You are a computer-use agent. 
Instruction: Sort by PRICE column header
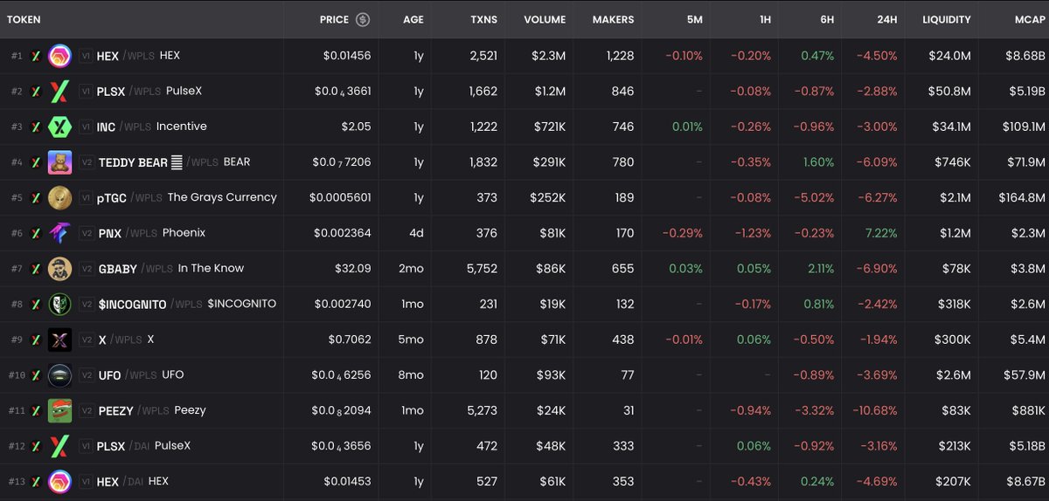click(334, 19)
